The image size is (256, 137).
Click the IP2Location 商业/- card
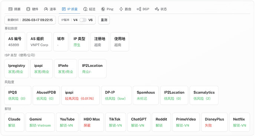coord(92,68)
